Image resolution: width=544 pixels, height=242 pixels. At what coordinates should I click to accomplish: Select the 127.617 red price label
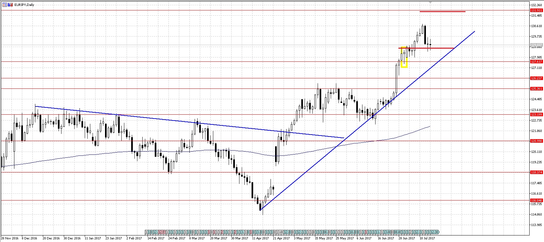536,61
